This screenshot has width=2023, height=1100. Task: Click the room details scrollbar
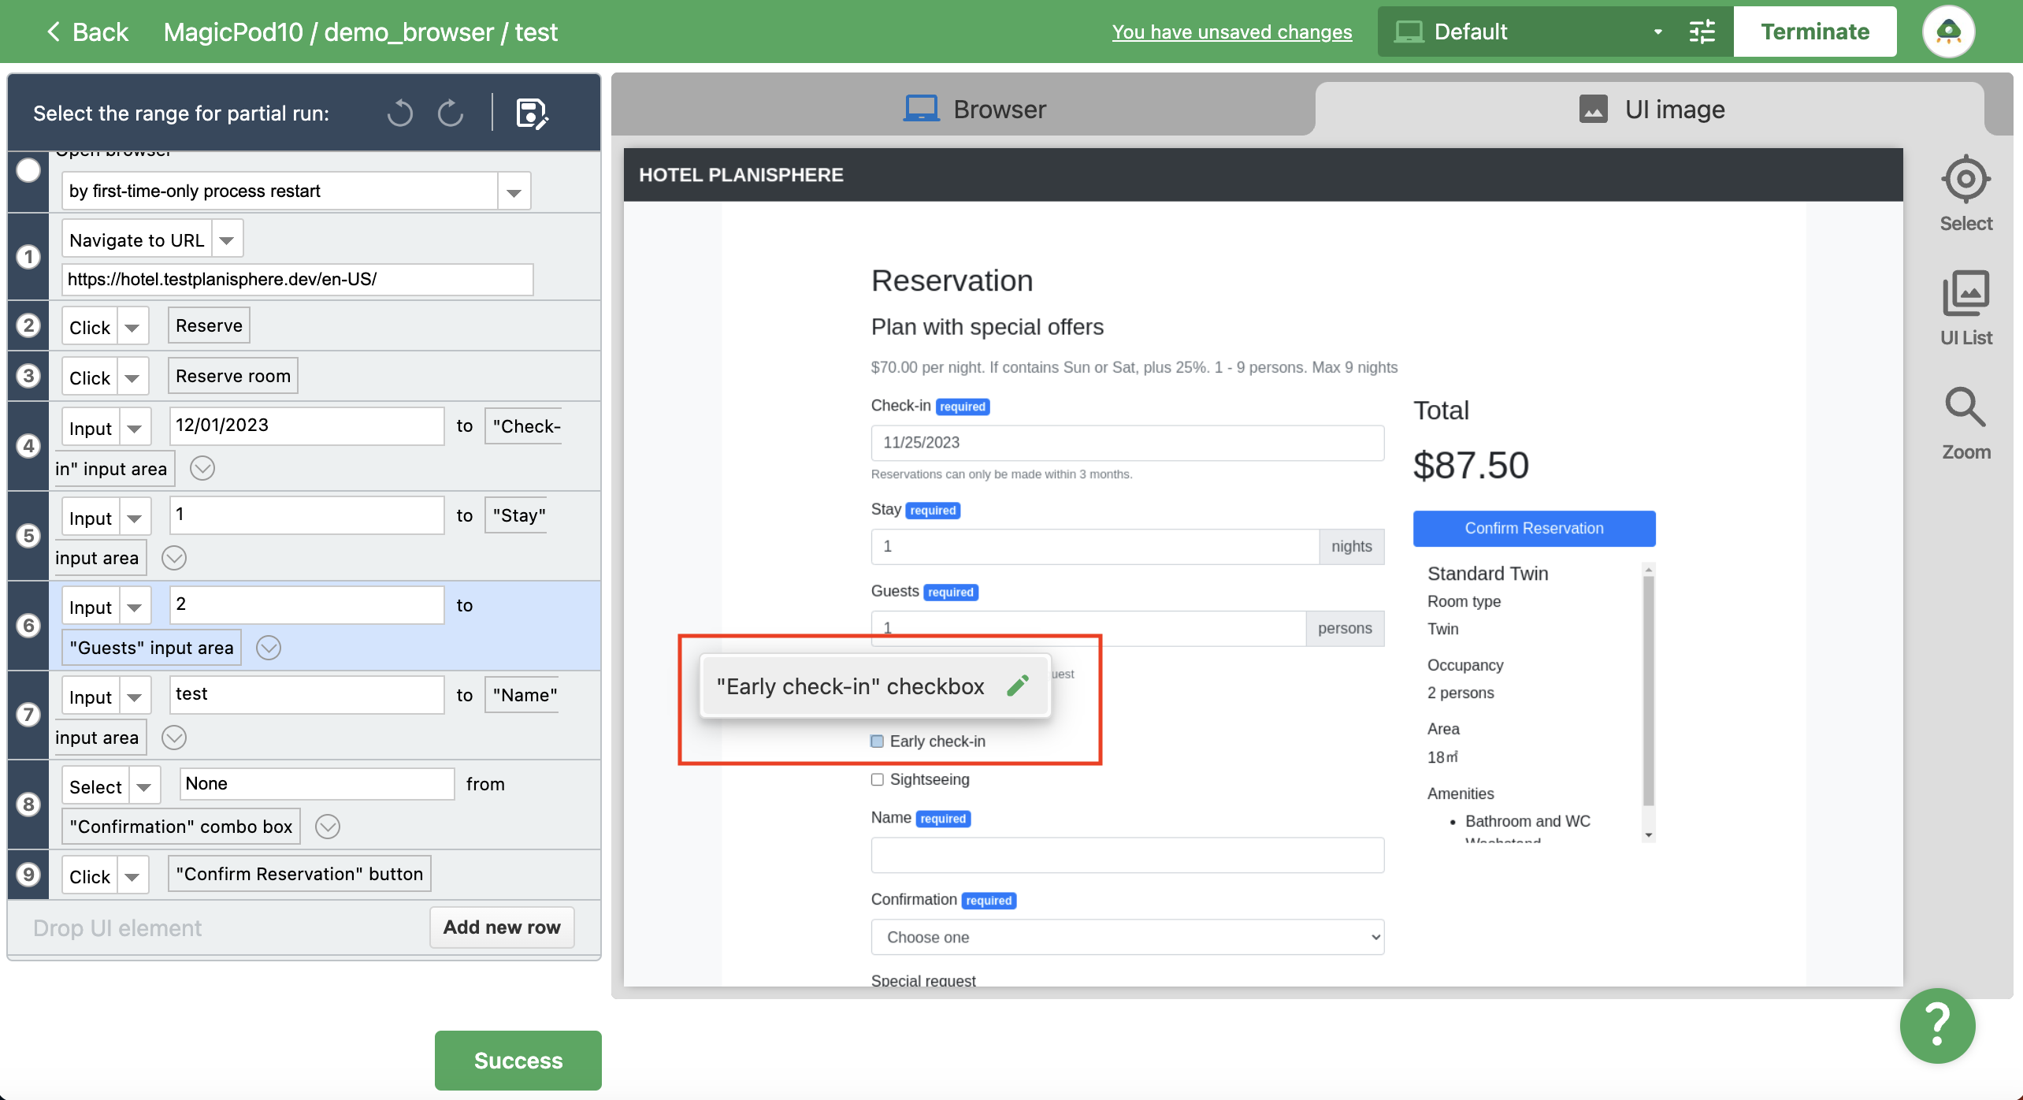pos(1648,690)
